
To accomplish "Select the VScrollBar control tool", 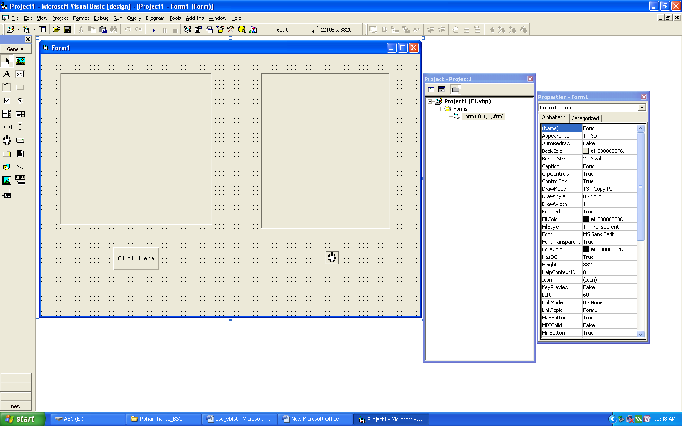I will 20,127.
